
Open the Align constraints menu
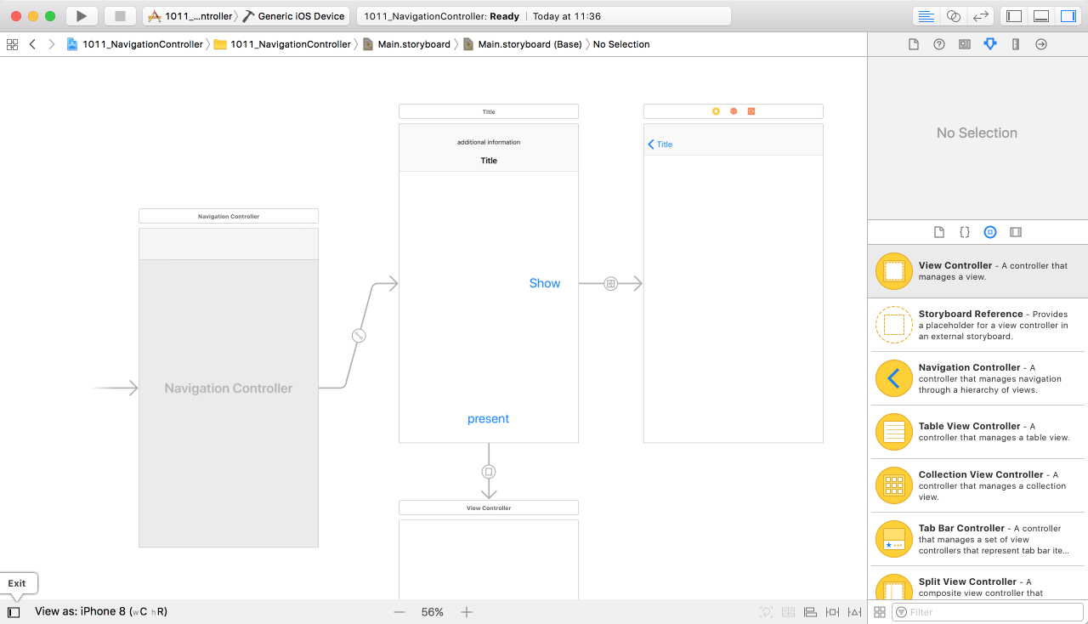pyautogui.click(x=810, y=612)
